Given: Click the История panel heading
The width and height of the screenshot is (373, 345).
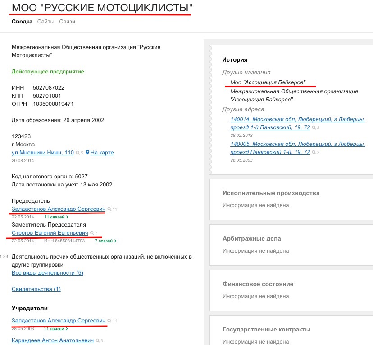Looking at the screenshot, I should pos(235,59).
